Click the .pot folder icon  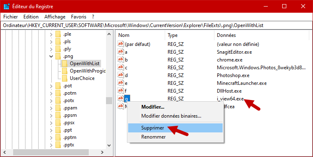click(x=58, y=86)
